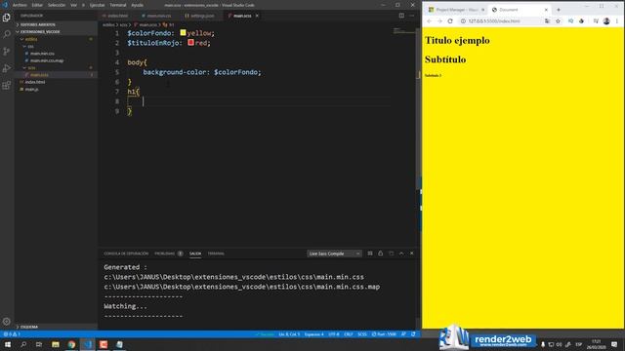Click the red color swatch on line 2
The width and height of the screenshot is (625, 351).
tap(191, 42)
